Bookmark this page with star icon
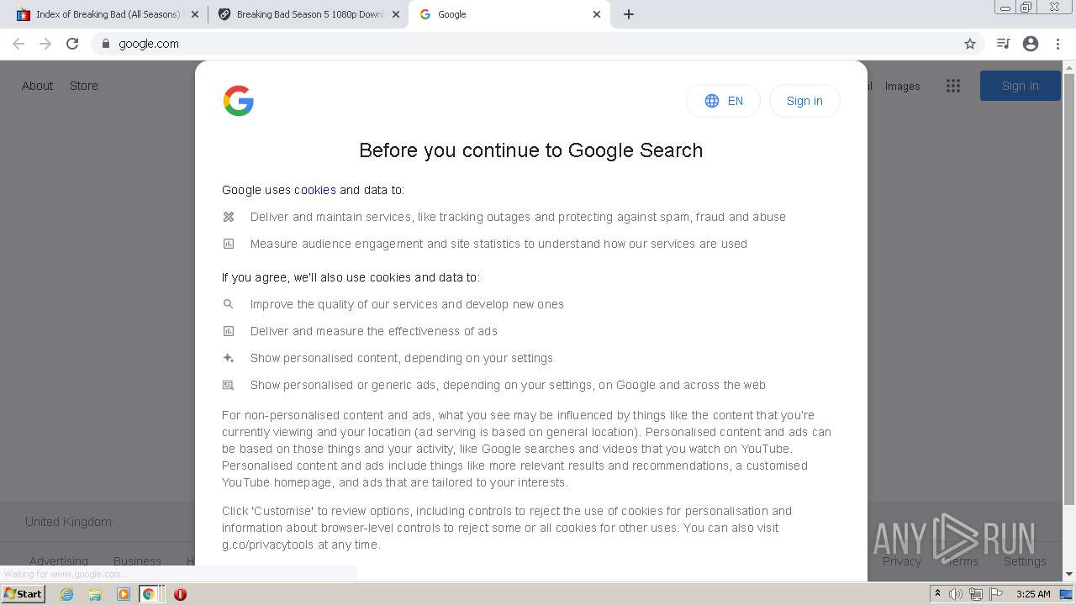 [970, 44]
